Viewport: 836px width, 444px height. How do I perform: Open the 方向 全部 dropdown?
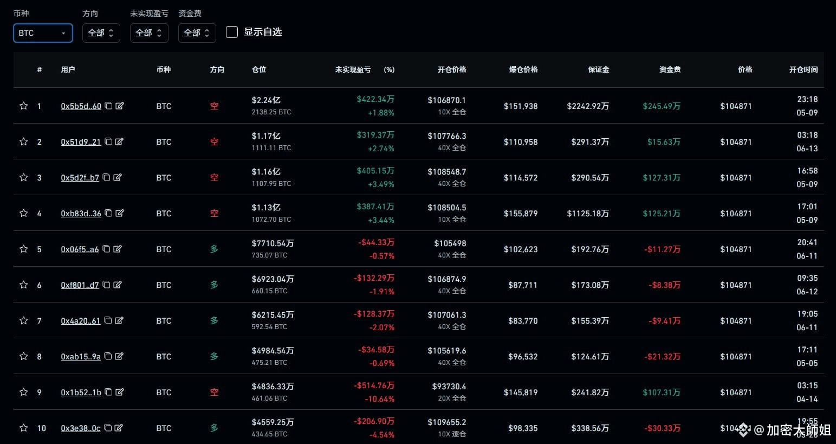(x=101, y=33)
